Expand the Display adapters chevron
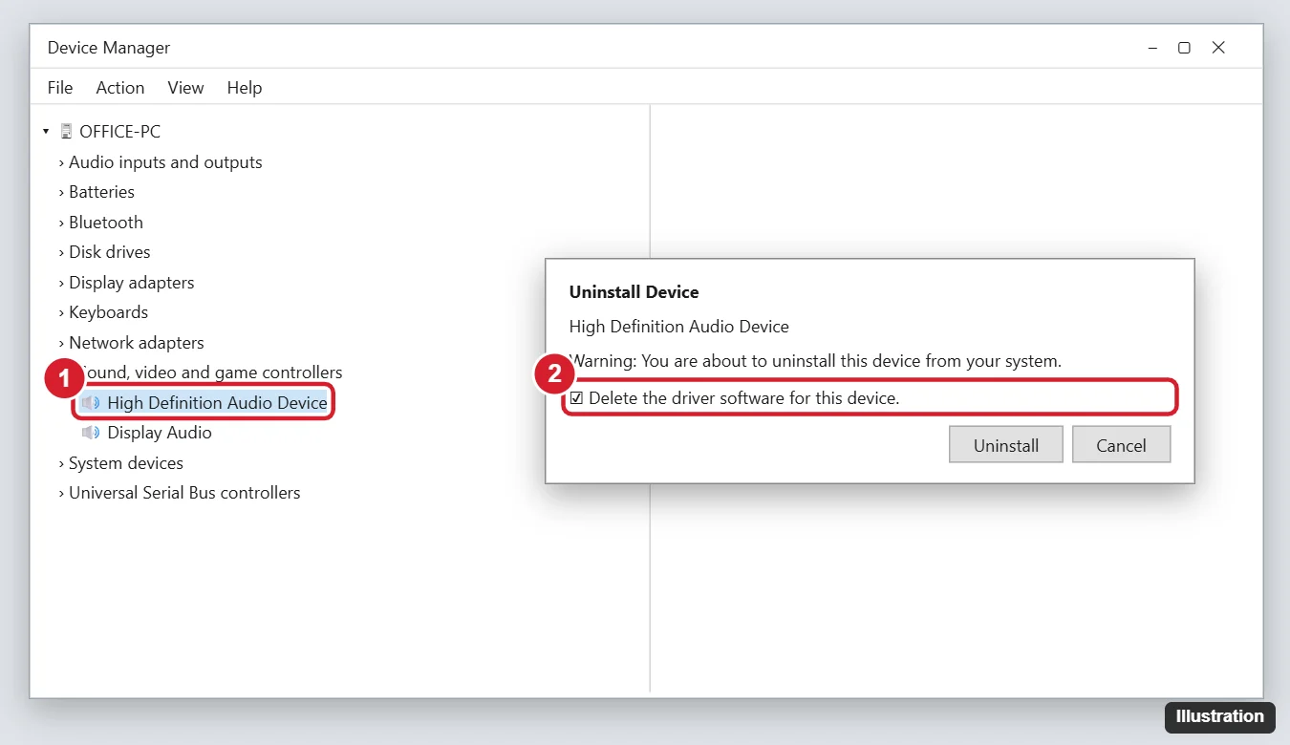The image size is (1290, 745). pos(61,283)
